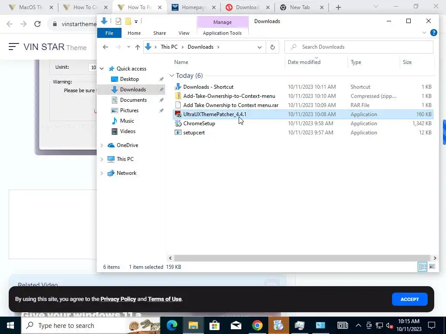The height and width of the screenshot is (334, 446).
Task: Switch to large icons view layout
Action: coord(432,267)
